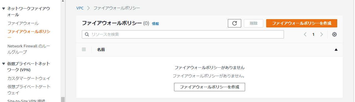Image resolution: width=355 pixels, height=102 pixels.
Task: Sort by name ascending triangle
Action: [x=336, y=50]
